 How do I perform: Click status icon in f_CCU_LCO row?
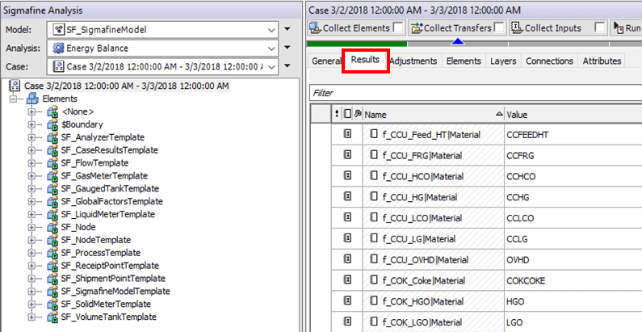click(347, 217)
